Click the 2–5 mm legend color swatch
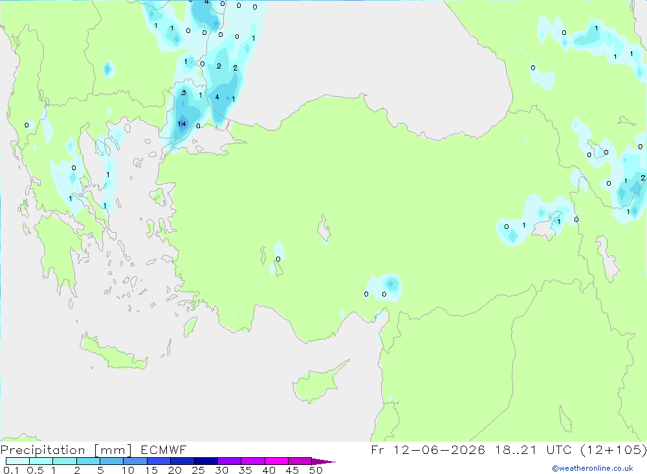Viewport: 647px width, 474px height. point(88,461)
